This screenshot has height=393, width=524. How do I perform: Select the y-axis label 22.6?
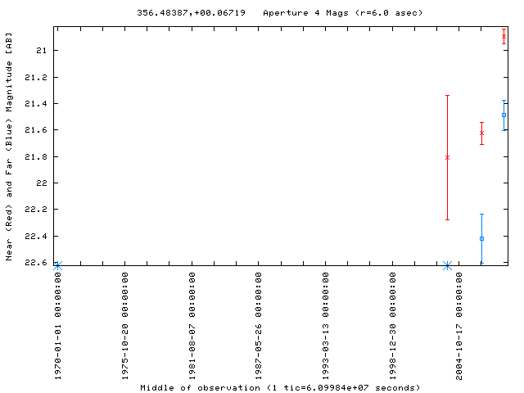click(36, 262)
